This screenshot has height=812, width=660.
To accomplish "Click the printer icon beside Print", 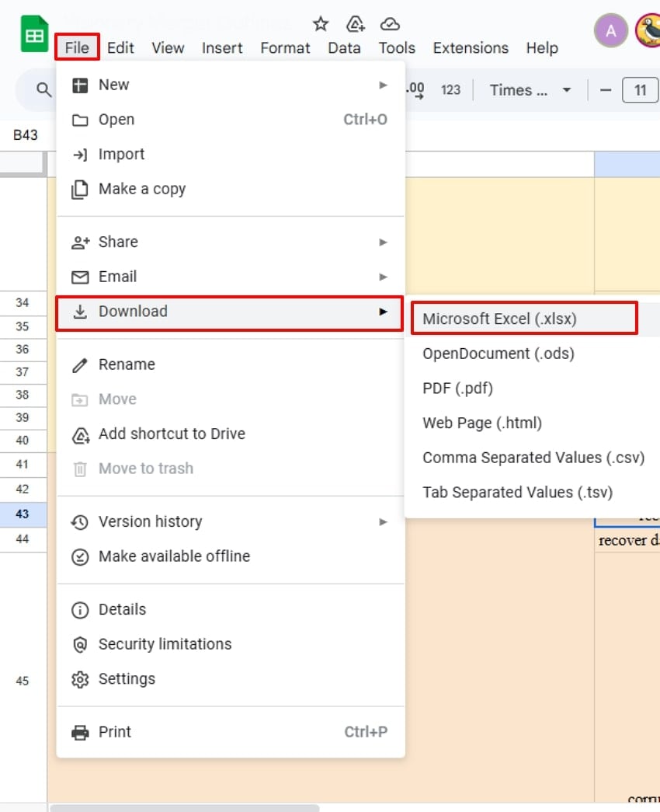I will pyautogui.click(x=80, y=732).
